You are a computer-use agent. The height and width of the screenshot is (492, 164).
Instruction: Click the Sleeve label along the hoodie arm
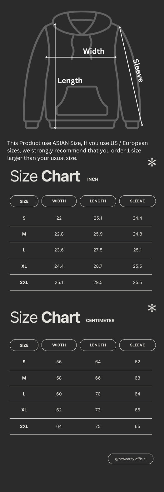[x=138, y=71]
